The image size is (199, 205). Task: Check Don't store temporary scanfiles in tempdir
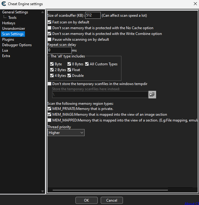50,84
